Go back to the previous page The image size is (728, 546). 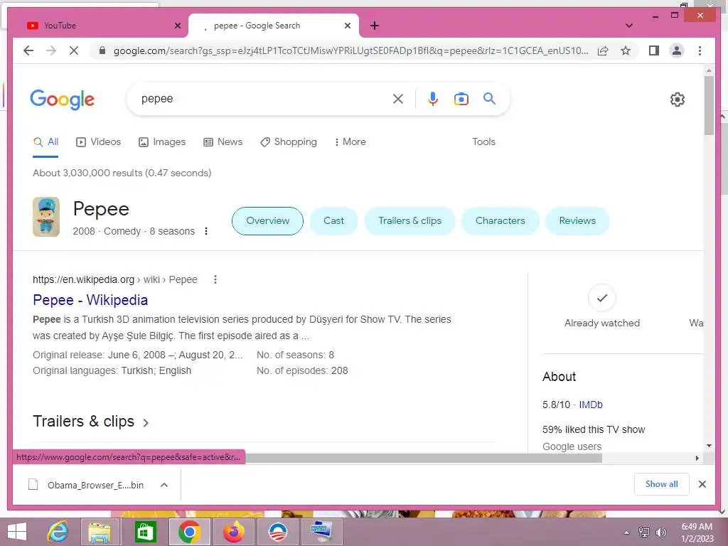coord(28,50)
